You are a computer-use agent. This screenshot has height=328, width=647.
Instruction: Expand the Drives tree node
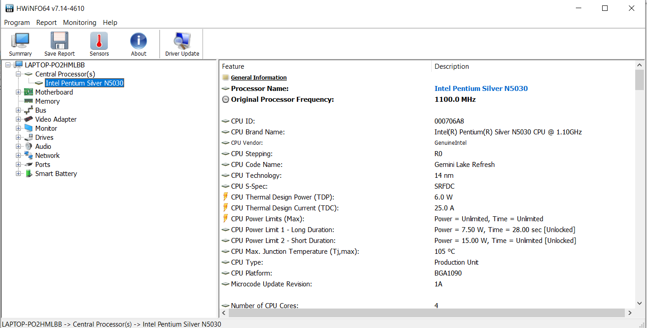pyautogui.click(x=19, y=138)
